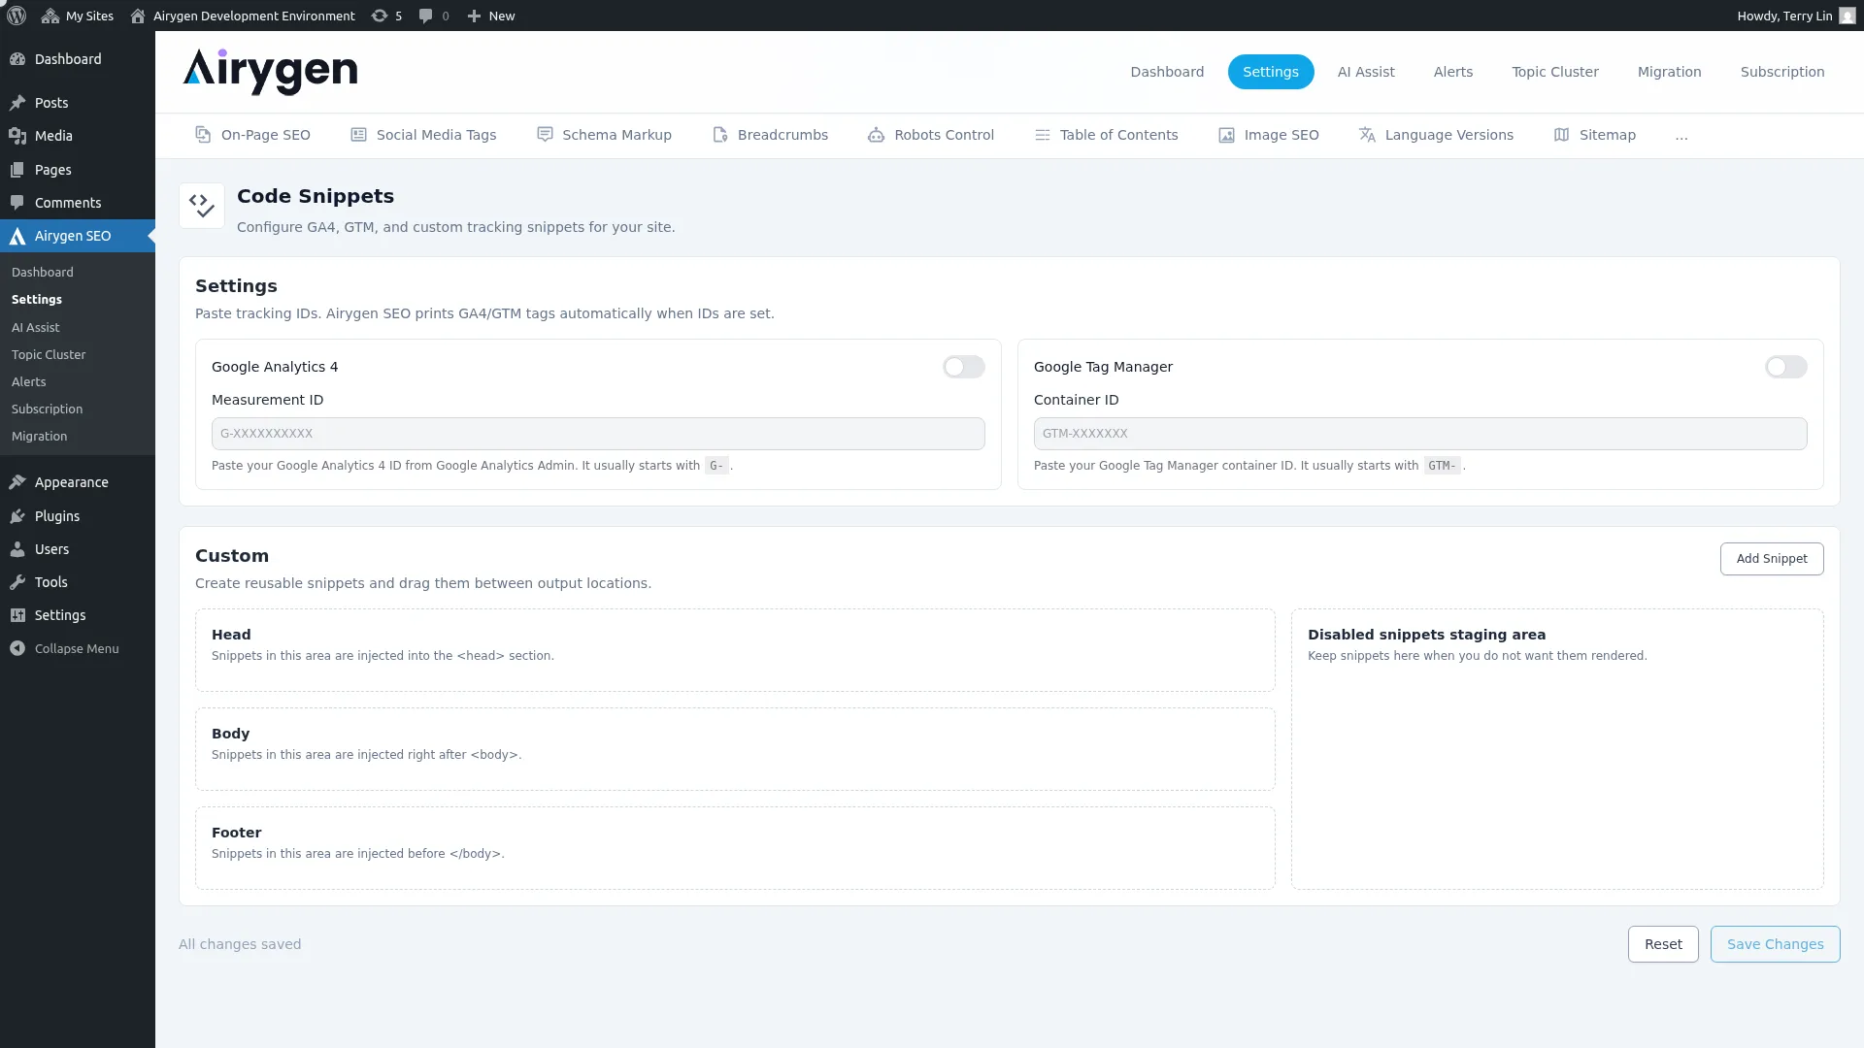Click the Social Media Tags icon

(x=358, y=135)
